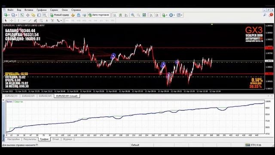Image resolution: width=275 pixels, height=155 pixels.
Task: Draw a vertical line tool
Action: (18, 21)
